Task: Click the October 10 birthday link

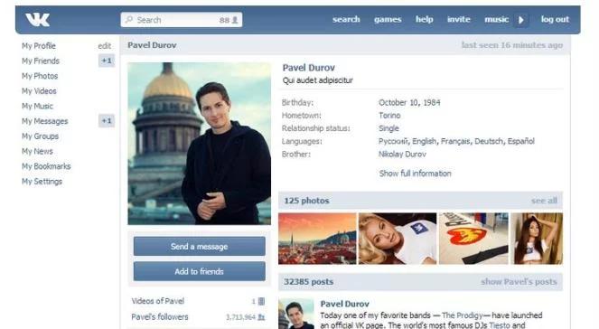Action: (398, 102)
